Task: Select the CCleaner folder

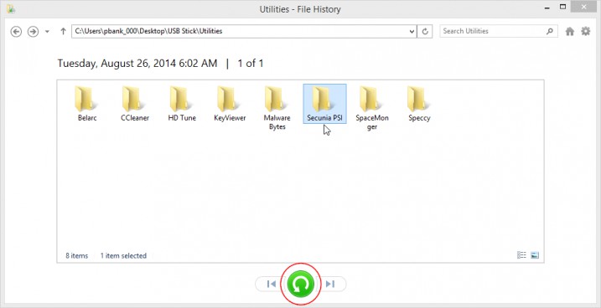Action: coord(135,104)
